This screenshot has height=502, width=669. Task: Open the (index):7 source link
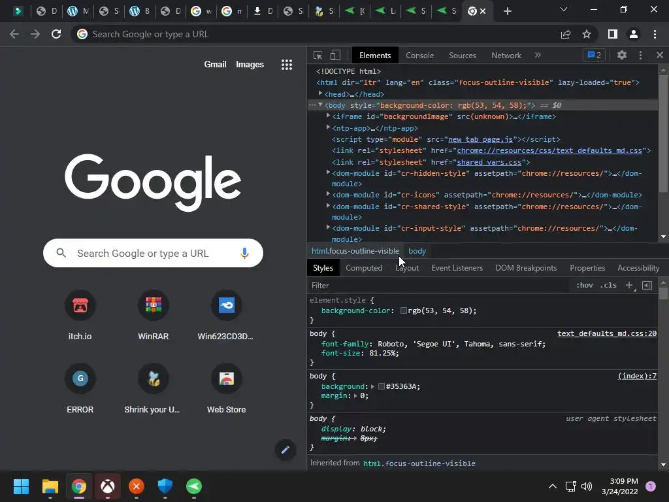pos(637,376)
